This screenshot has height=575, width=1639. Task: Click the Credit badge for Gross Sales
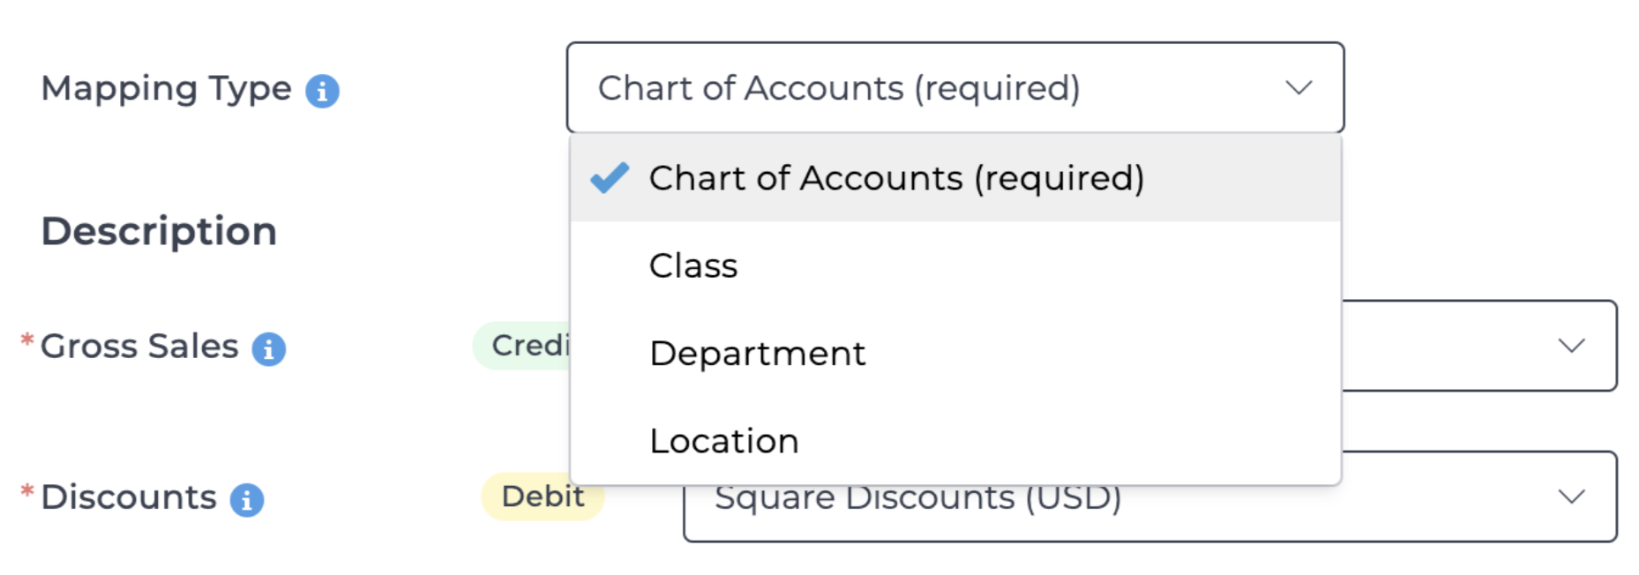524,346
